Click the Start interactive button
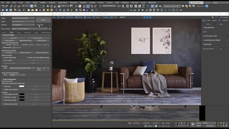Viewport: 229px width, 129px height. (x=38, y=38)
